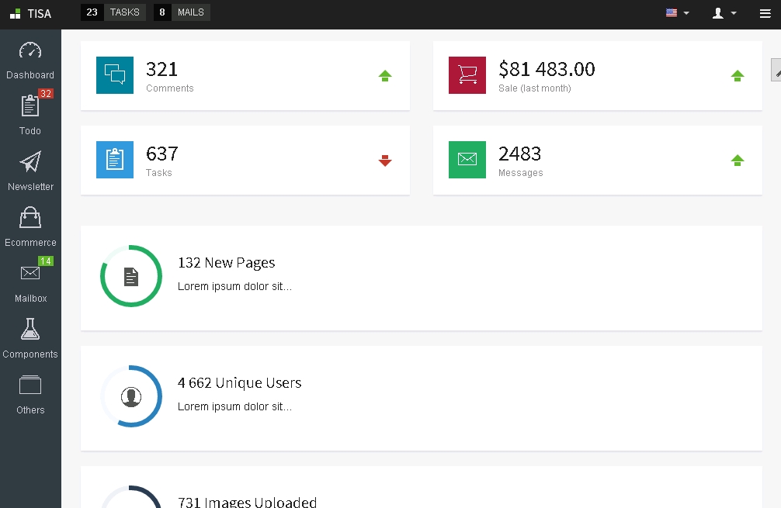
Task: Select the Components flask icon
Action: click(30, 329)
